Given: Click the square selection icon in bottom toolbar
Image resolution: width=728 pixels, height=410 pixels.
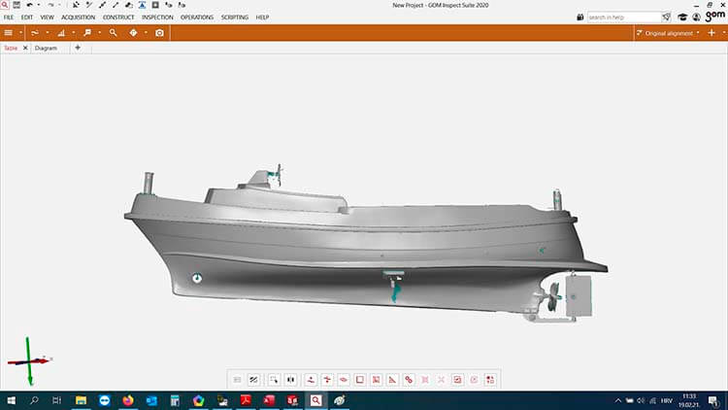Looking at the screenshot, I should coord(359,379).
